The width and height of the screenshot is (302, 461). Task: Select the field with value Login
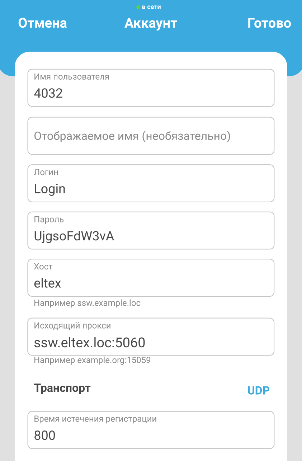point(151,189)
